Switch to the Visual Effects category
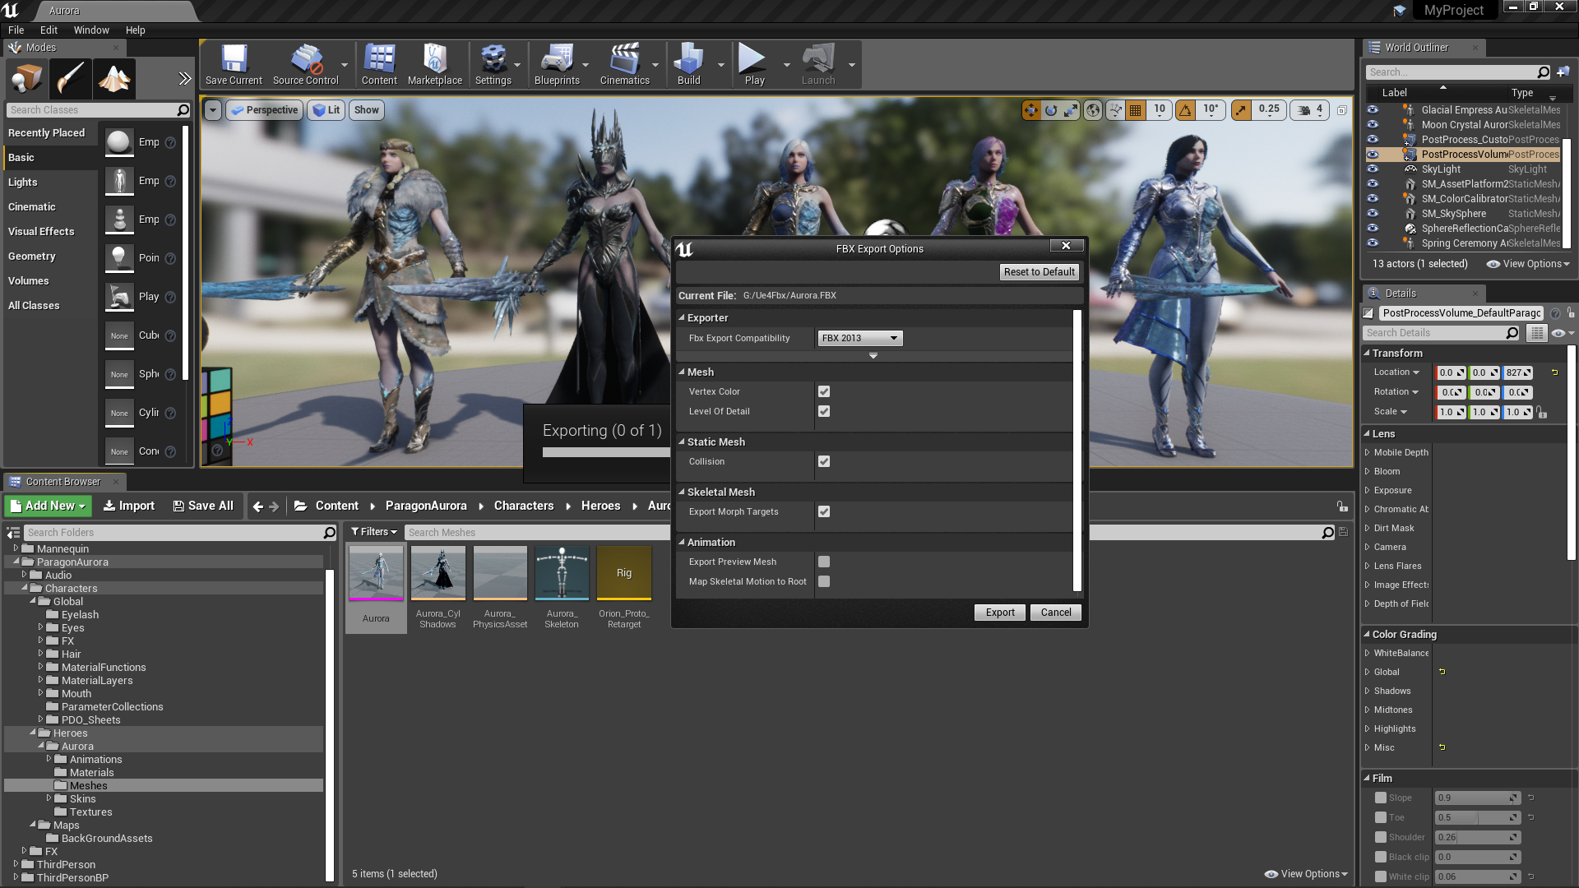Screen dimensions: 1579x888 (x=41, y=232)
